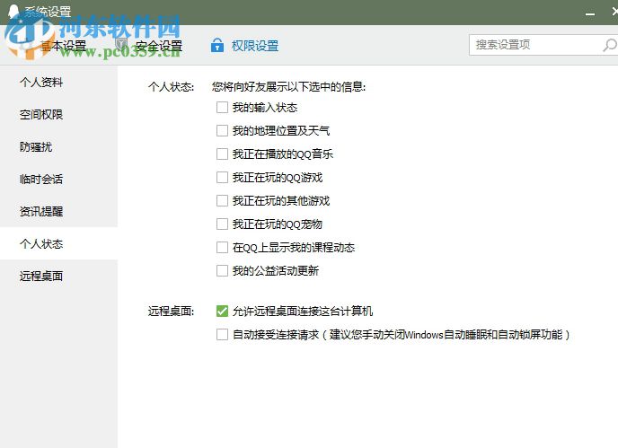Enable 自动接受连接请求 checkbox

coord(222,335)
